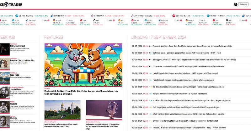Click the globe logo of Trader
Viewport: 251px width, 131px height.
[6, 4]
